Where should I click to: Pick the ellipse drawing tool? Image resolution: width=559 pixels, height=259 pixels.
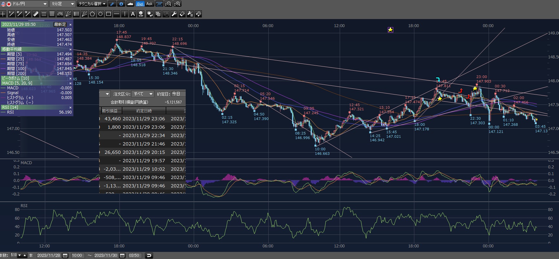click(100, 14)
